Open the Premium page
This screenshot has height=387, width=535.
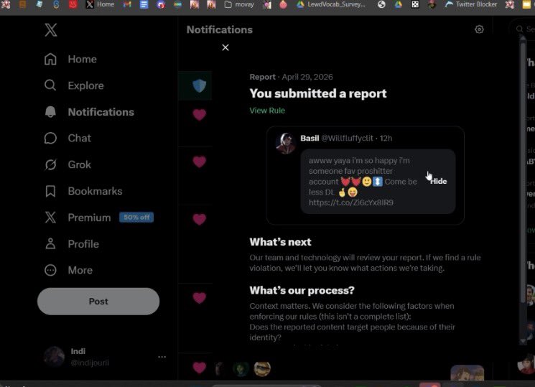pyautogui.click(x=89, y=218)
